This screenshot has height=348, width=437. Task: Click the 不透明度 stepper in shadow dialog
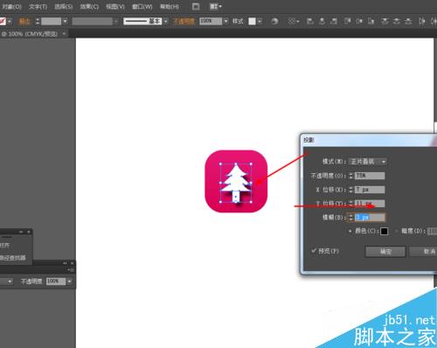(351, 176)
